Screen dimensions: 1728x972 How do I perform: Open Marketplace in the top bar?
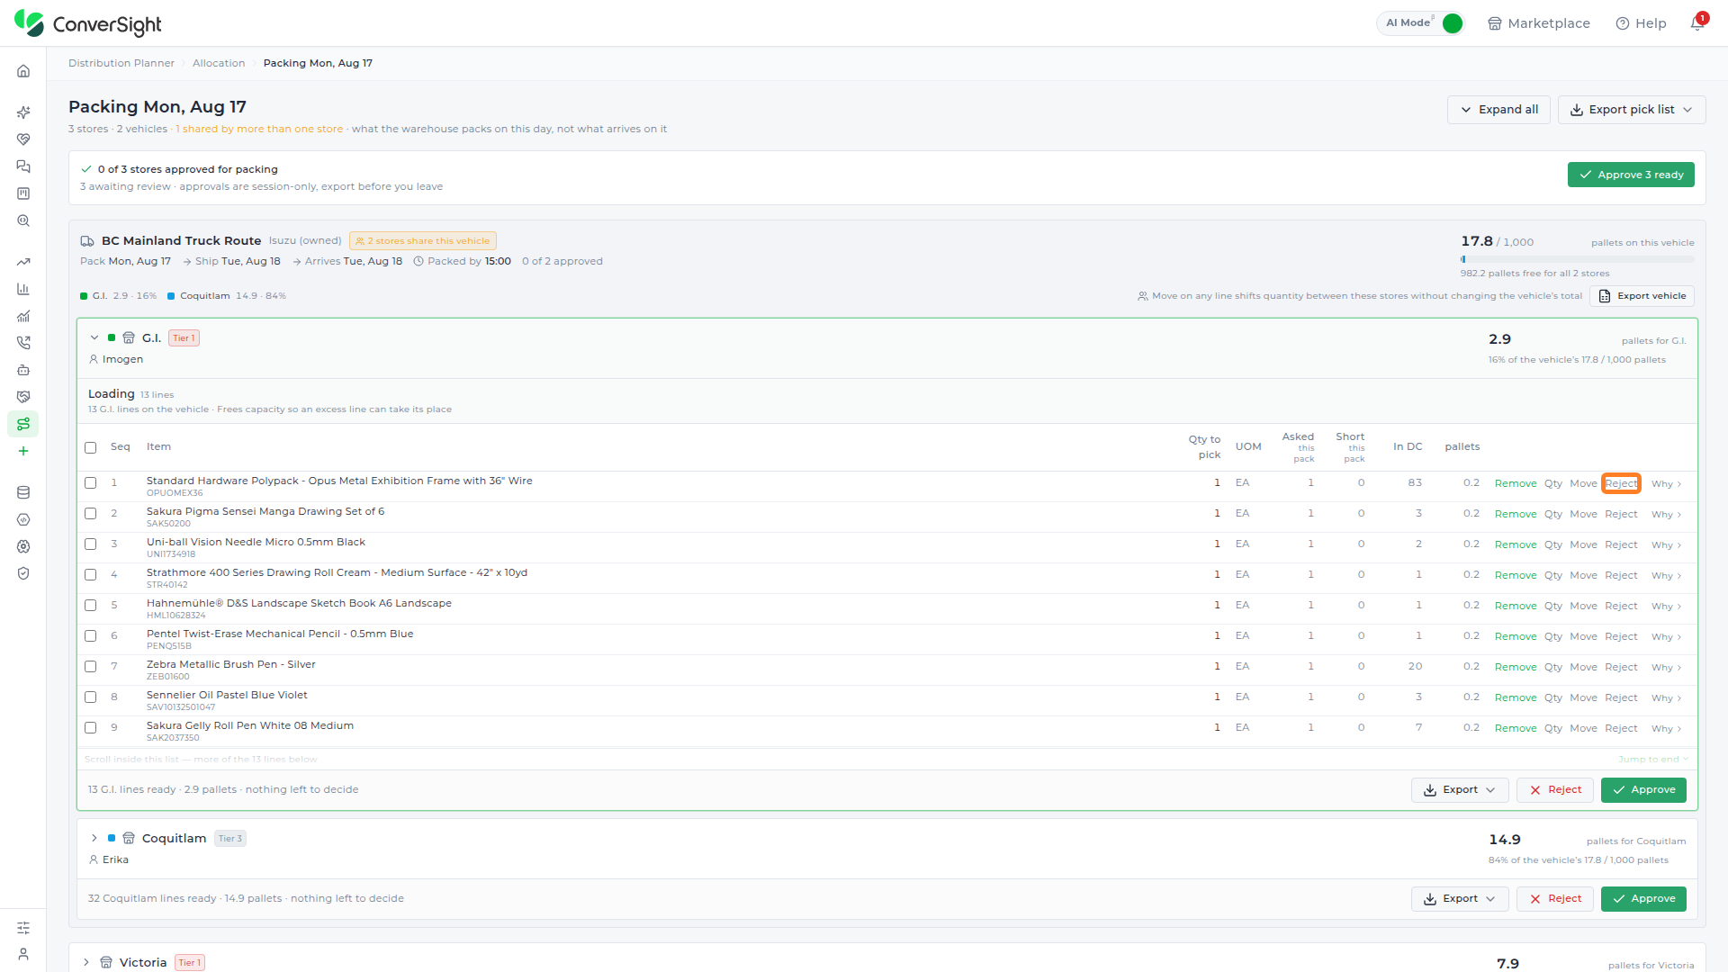pos(1539,23)
